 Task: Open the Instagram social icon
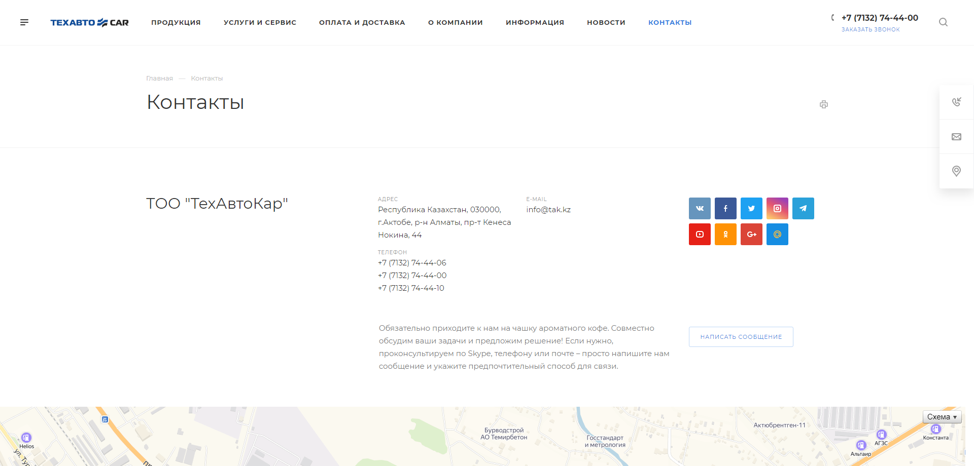777,208
